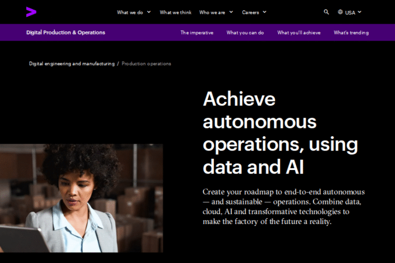The width and height of the screenshot is (395, 263).
Task: Open the What's trending section
Action: [351, 33]
